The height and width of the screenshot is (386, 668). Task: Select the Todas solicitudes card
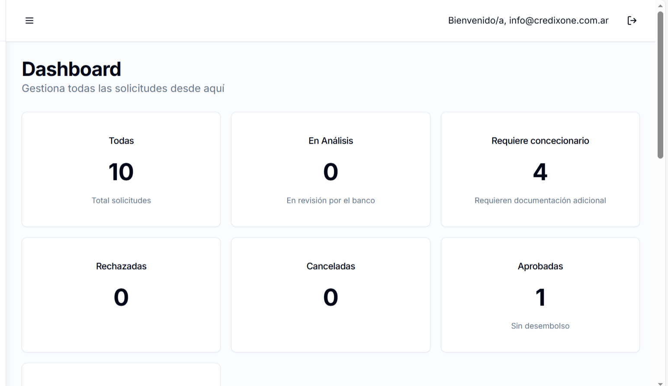[x=121, y=169]
